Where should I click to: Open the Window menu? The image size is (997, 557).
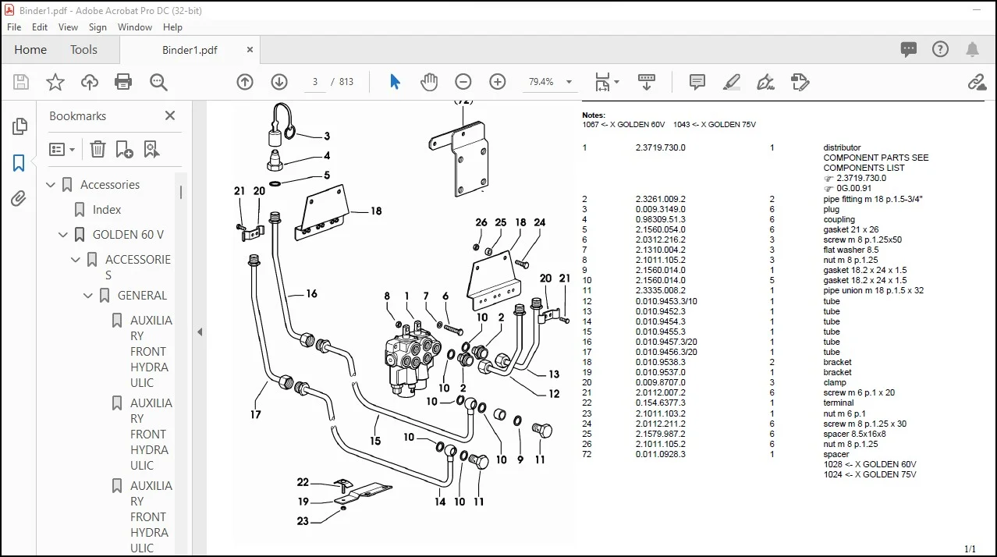tap(135, 27)
